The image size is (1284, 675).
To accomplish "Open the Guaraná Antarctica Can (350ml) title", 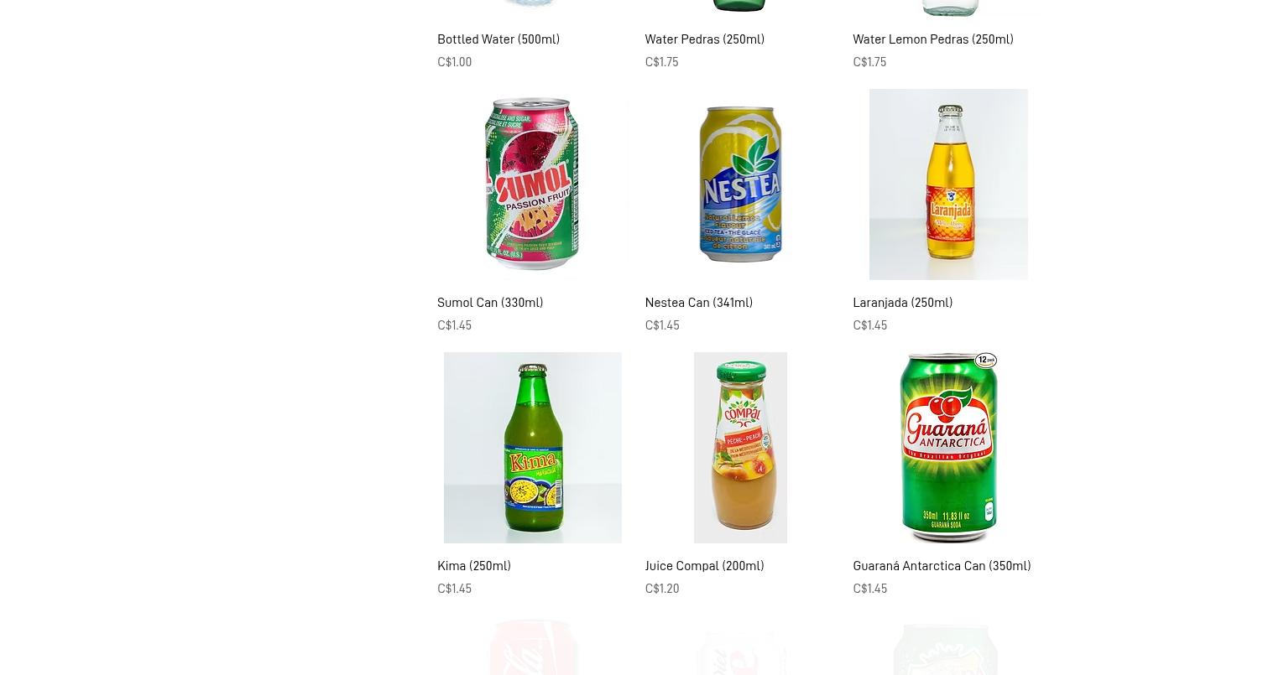I will coord(942,566).
